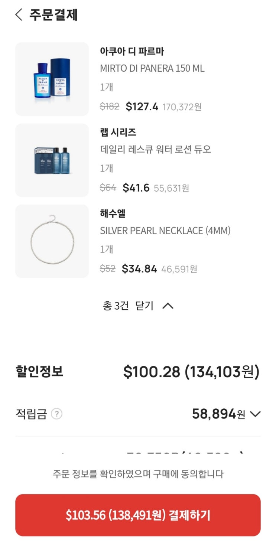Tap the $100.28 (134,103원) discount amount
This screenshot has width=276, height=551.
(x=191, y=372)
